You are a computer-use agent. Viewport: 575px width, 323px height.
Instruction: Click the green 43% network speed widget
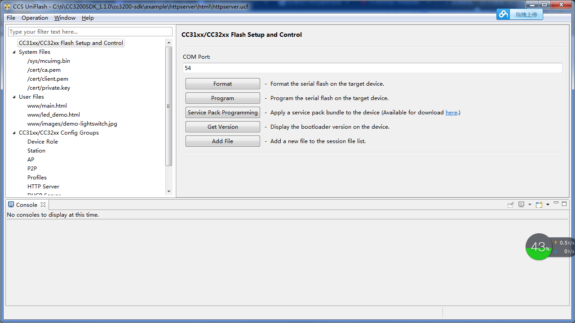coord(539,247)
